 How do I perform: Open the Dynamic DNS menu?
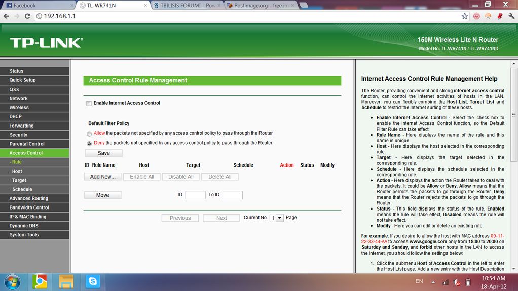[x=34, y=226]
